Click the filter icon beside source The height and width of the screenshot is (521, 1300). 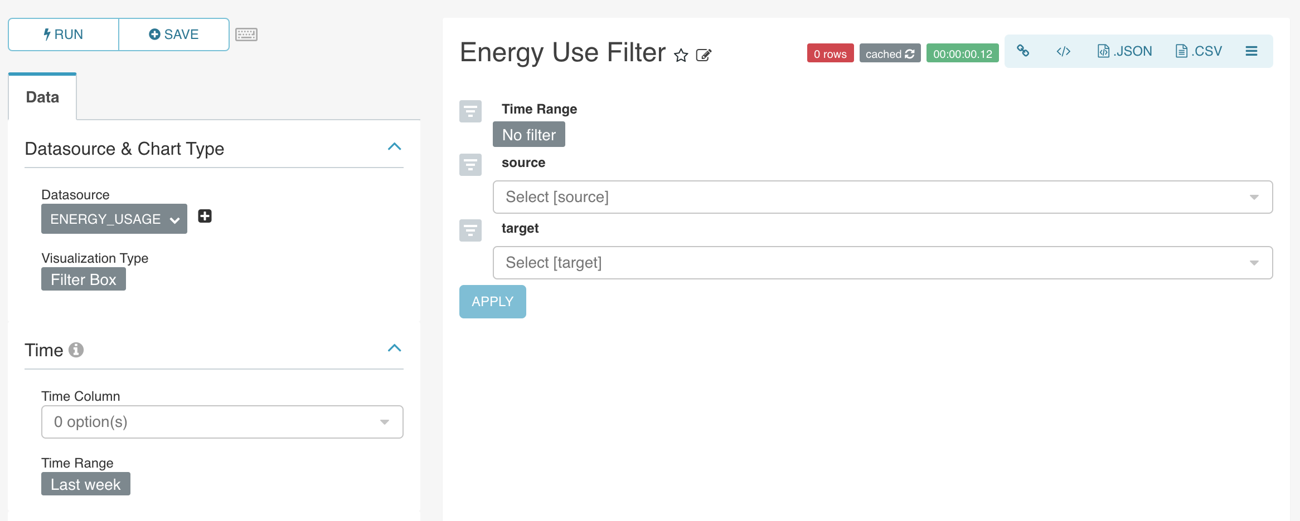tap(470, 165)
